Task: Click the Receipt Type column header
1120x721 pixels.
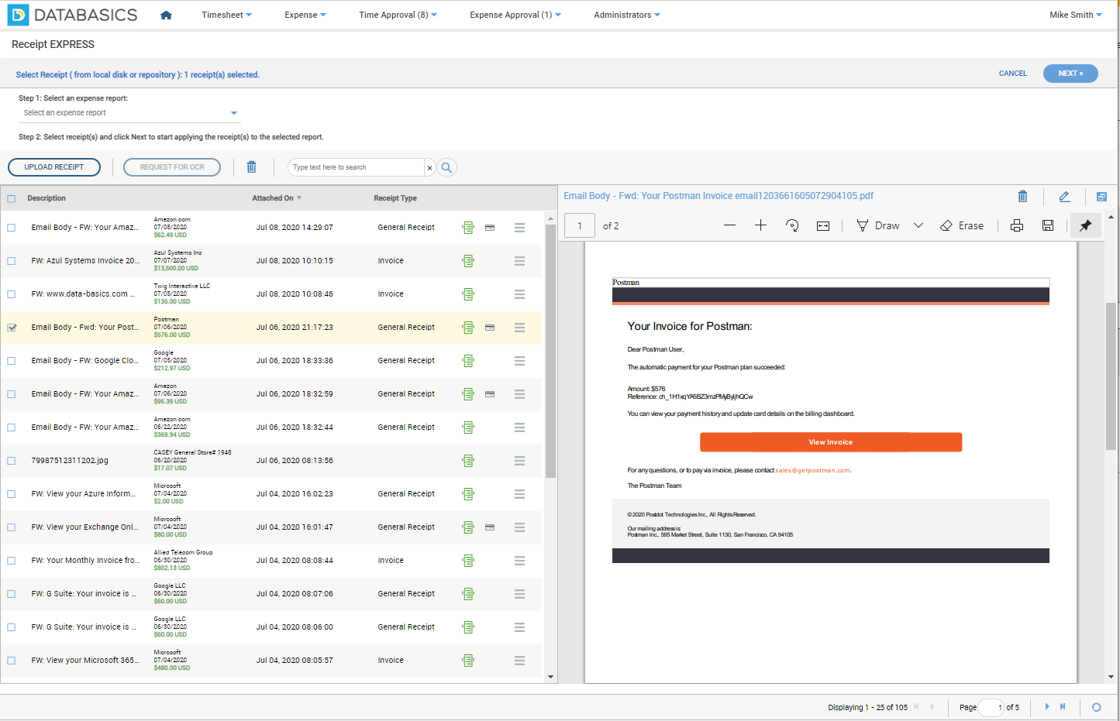Action: point(395,198)
